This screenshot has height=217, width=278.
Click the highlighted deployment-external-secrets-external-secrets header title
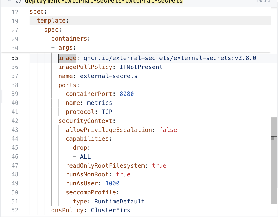coord(104,2)
